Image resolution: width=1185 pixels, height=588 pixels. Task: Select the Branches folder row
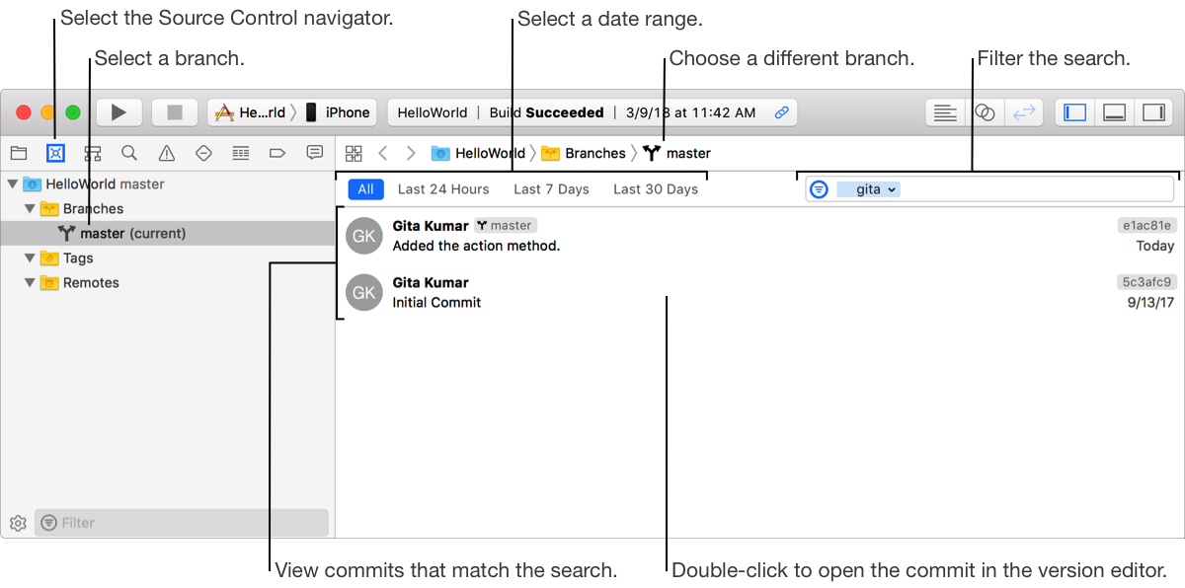tap(167, 209)
